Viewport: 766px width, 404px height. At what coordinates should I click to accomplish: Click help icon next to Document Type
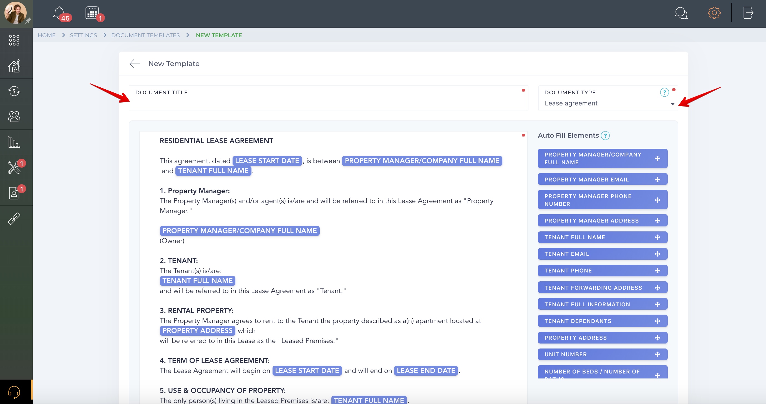coord(664,92)
